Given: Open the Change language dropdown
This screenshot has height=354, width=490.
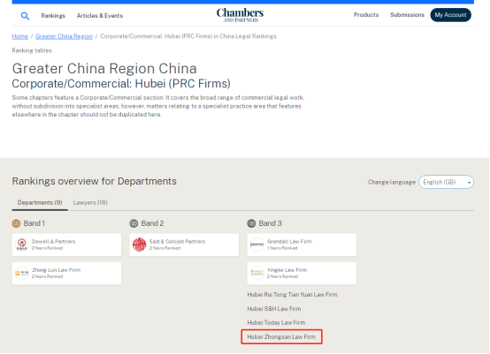Looking at the screenshot, I should coord(447,182).
